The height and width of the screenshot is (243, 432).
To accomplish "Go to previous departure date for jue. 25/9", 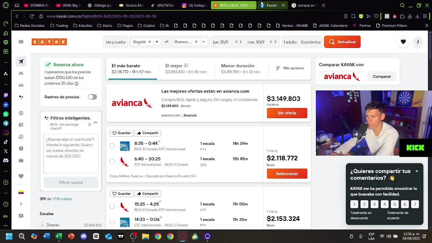I will tap(236, 42).
